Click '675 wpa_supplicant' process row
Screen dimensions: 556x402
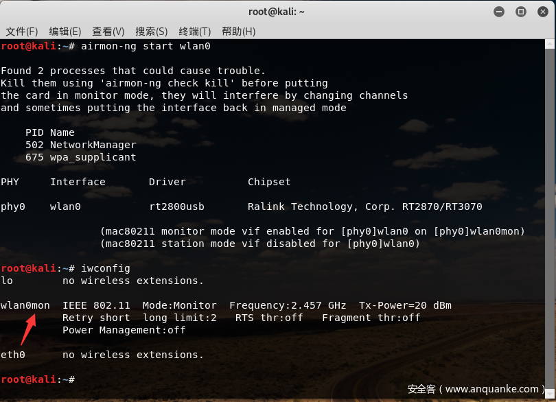pos(81,157)
